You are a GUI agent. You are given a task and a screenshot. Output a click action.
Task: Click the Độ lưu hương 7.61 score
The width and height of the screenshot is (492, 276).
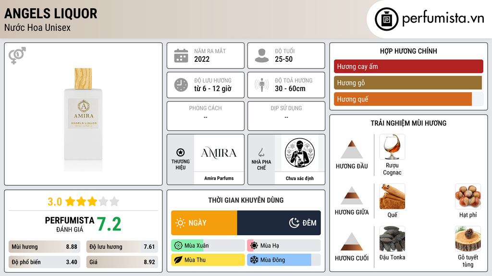pyautogui.click(x=122, y=247)
